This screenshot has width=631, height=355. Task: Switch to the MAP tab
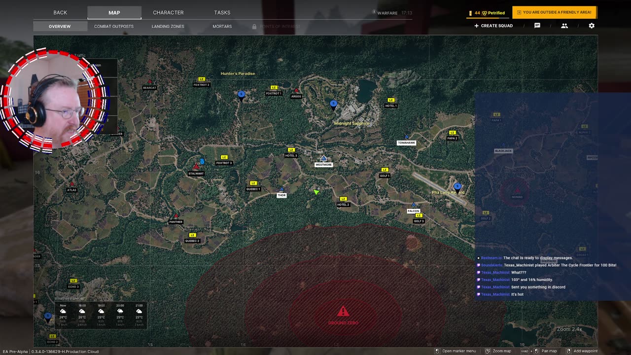114,13
